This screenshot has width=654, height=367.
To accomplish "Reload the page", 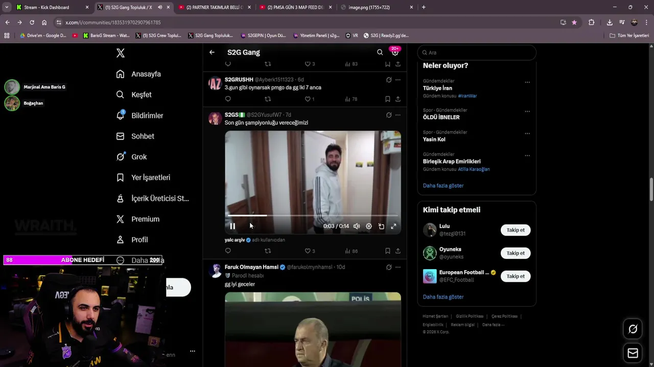I will coord(32,22).
